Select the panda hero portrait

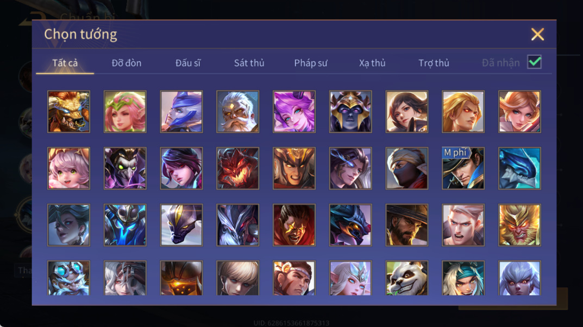[x=407, y=278]
